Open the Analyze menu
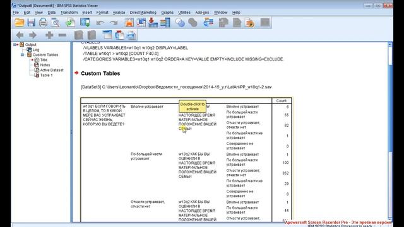This screenshot has width=404, height=227. [119, 13]
